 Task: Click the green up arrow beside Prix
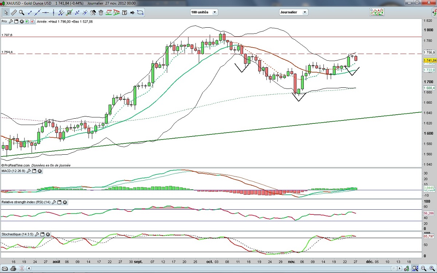click(27, 21)
